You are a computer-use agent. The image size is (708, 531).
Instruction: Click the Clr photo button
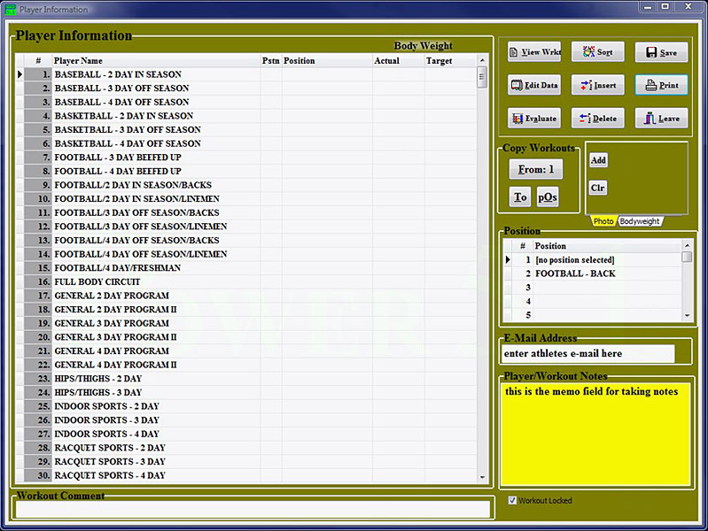(x=598, y=189)
